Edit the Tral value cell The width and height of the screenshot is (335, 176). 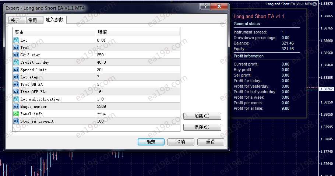[138, 47]
